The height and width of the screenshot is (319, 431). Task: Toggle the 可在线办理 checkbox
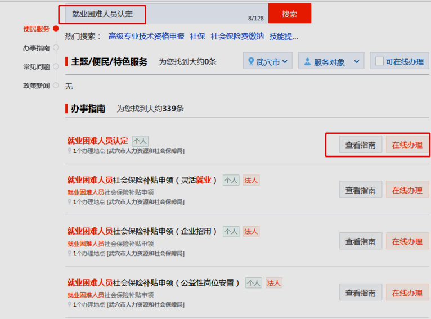click(379, 61)
